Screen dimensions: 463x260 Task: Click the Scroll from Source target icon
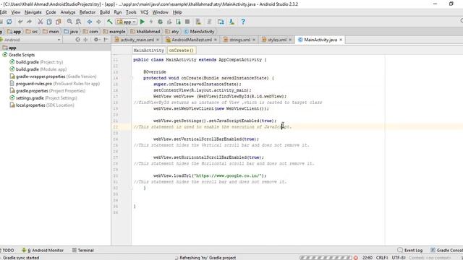77,40
